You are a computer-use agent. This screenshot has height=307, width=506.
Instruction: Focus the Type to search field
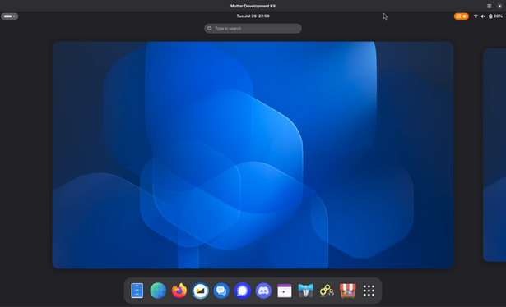coord(253,28)
